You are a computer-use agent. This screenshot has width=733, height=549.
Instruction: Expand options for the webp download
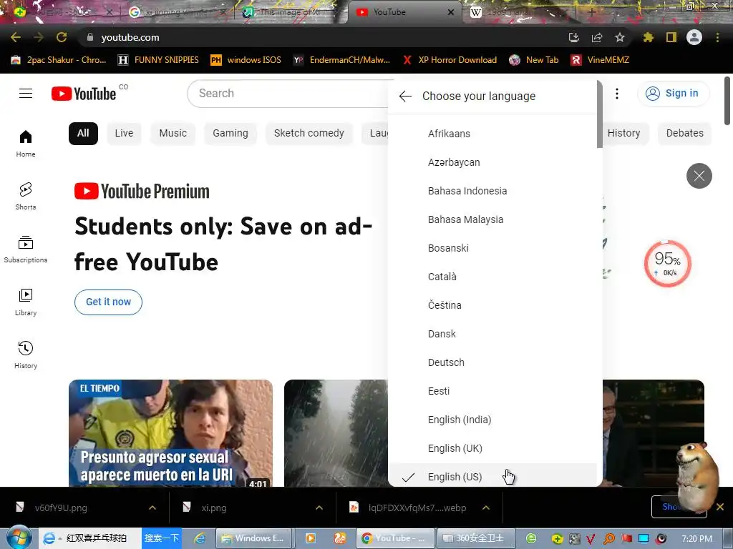click(x=486, y=508)
